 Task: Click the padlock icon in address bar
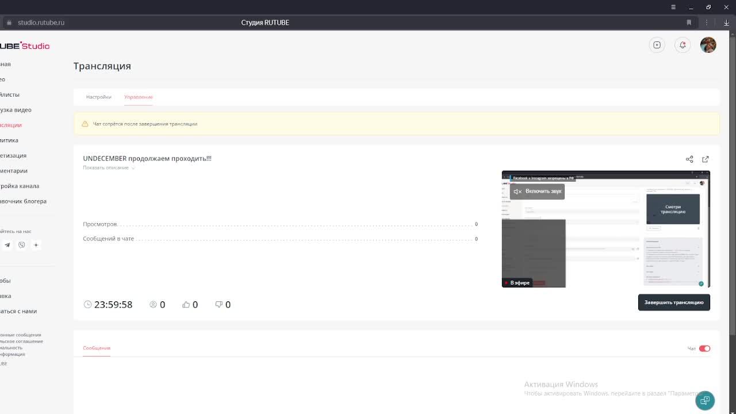point(9,22)
